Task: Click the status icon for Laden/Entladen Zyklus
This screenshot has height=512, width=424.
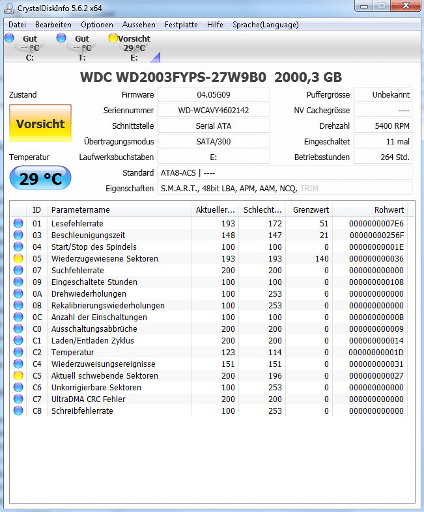Action: pyautogui.click(x=18, y=340)
